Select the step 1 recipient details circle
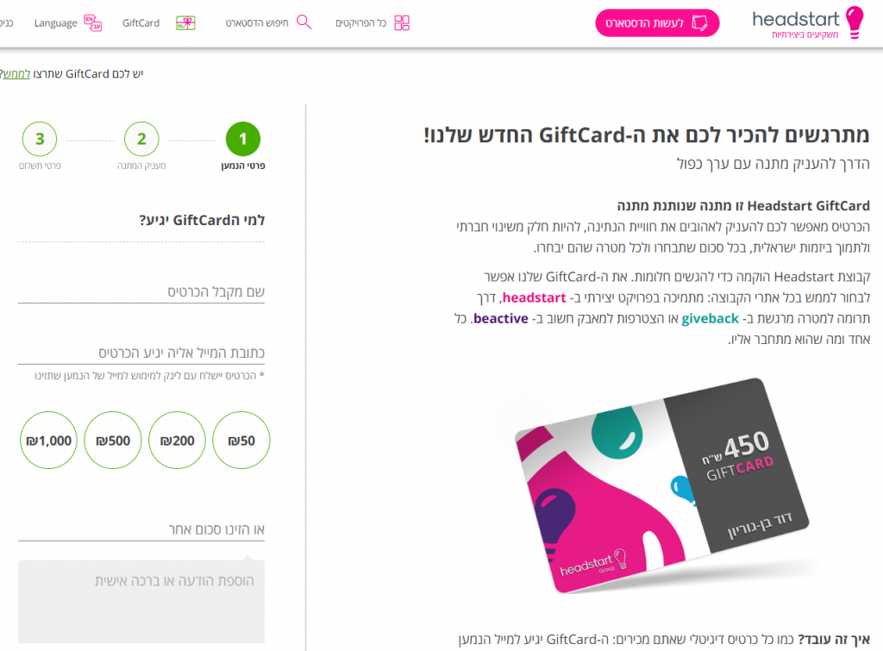Screen dimensions: 883x651 242,139
